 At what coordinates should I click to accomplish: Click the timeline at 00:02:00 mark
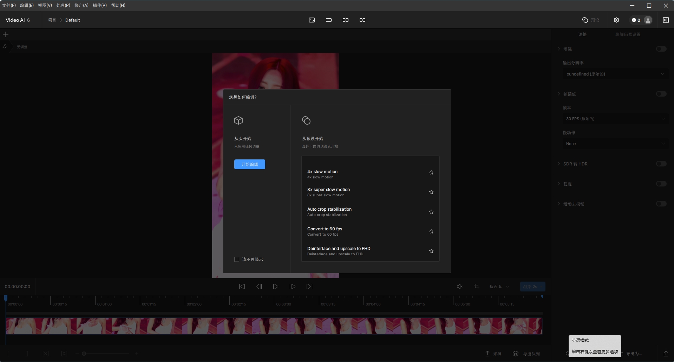click(194, 304)
